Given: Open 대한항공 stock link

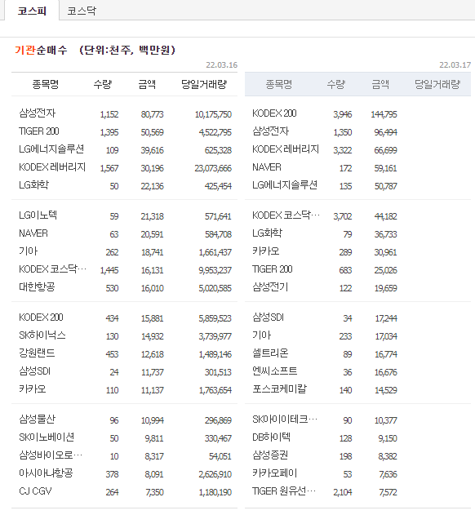Looking at the screenshot, I should click(x=37, y=287).
